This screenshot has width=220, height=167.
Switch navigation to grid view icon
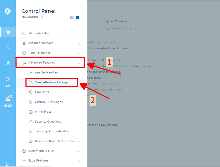tap(72, 18)
